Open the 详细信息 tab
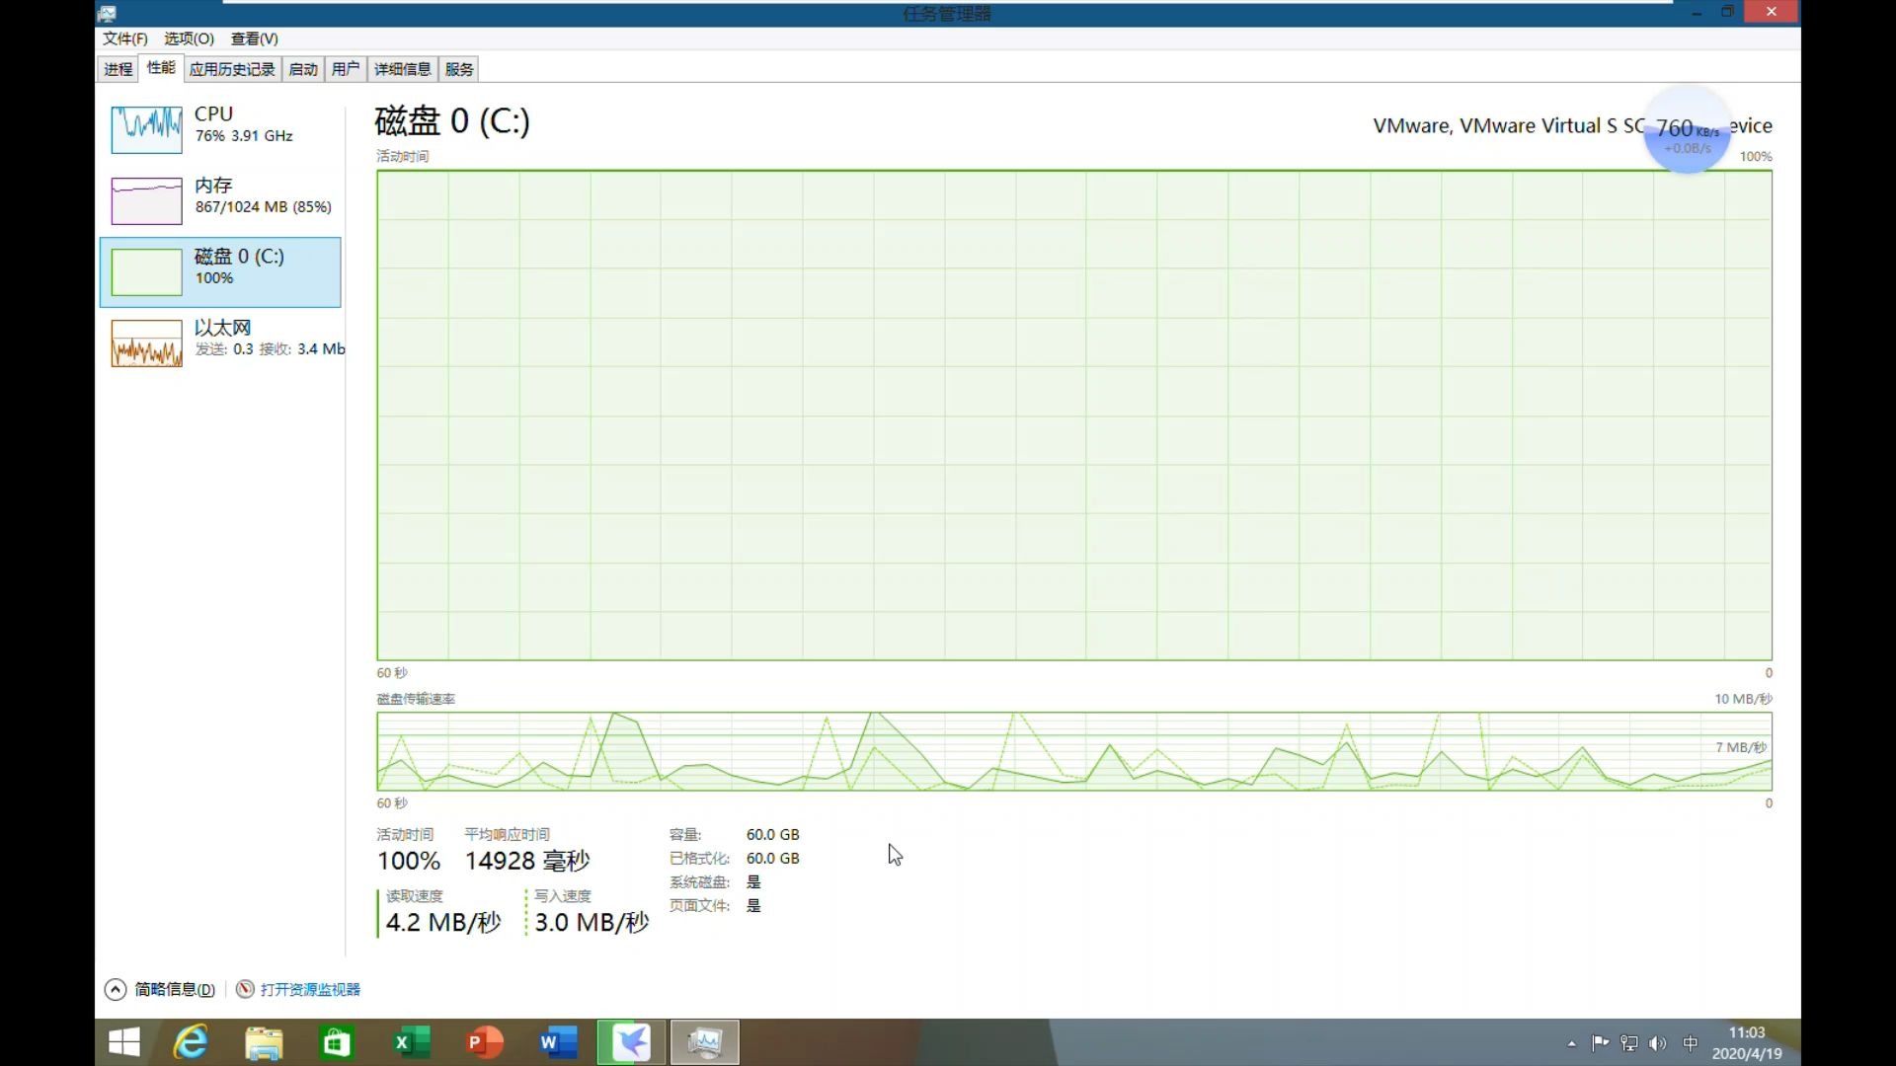Viewport: 1896px width, 1066px height. (x=402, y=69)
